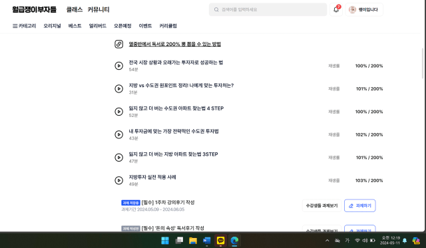The image size is (426, 248).
Task: Go to the 베스트 tab
Action: [75, 26]
